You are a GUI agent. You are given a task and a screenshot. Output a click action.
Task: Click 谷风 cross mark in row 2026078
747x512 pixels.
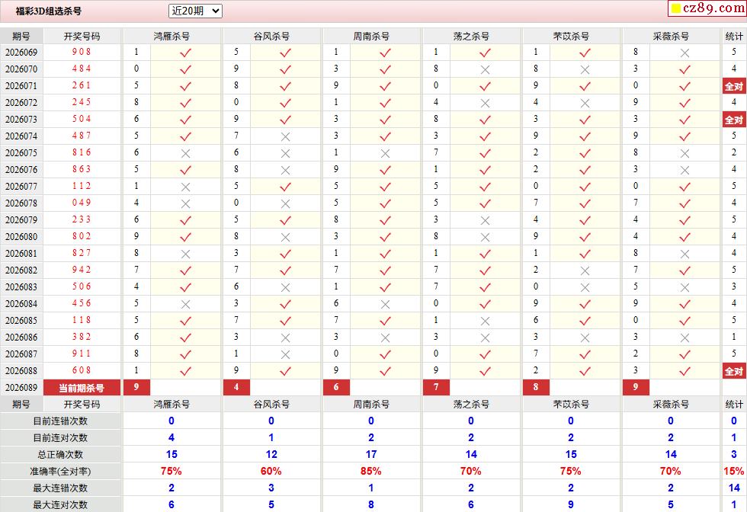285,204
